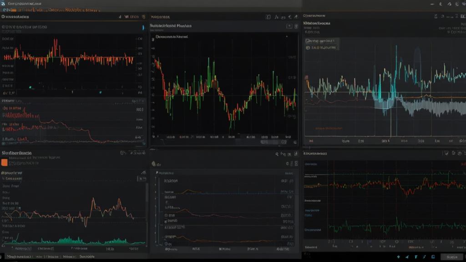Screen dimensions: 466x262
Task: Toggle the checkbox icon in the lower-right panel header
Action: pos(446,153)
